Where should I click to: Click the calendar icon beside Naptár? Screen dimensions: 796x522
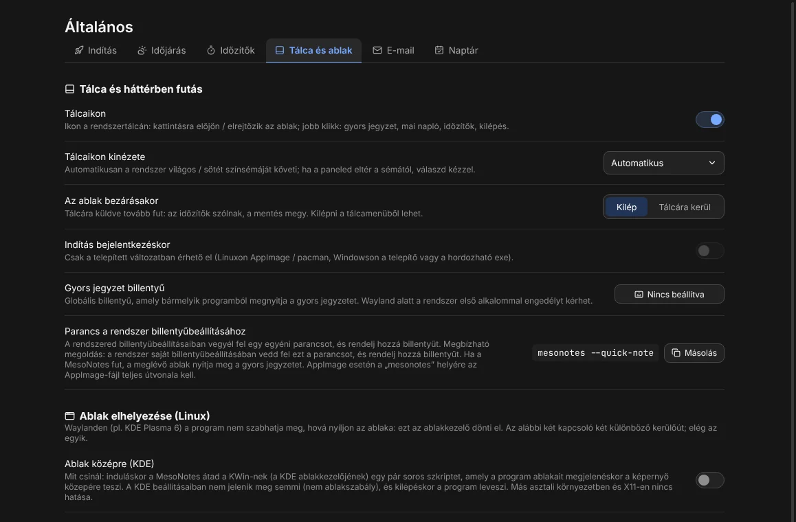click(439, 50)
